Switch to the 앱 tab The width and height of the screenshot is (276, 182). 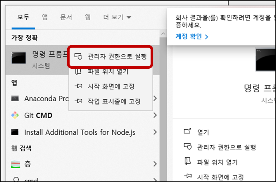click(x=45, y=17)
